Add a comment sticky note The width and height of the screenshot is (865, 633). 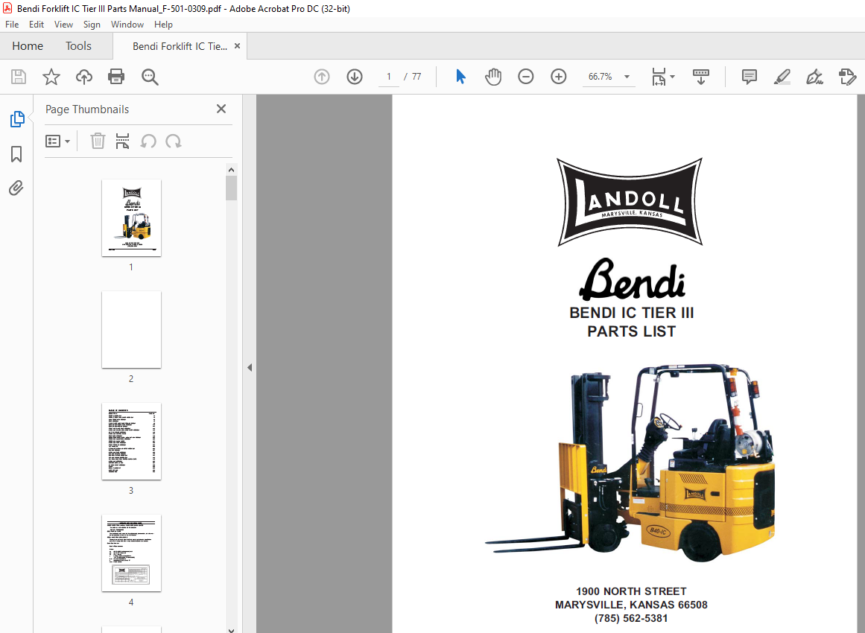(x=750, y=77)
